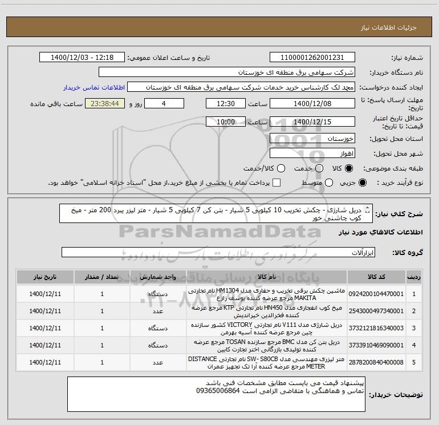The width and height of the screenshot is (439, 425).
Task: Click the ردیف column header
Action: pyautogui.click(x=414, y=277)
